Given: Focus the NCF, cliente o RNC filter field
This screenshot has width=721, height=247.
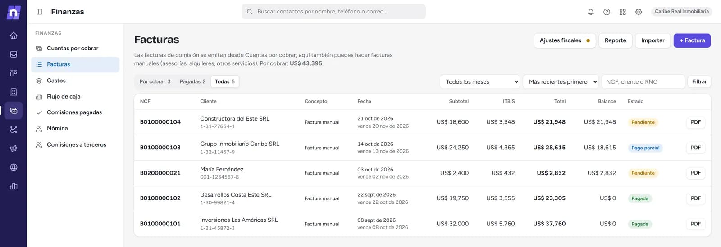Looking at the screenshot, I should click(x=643, y=82).
